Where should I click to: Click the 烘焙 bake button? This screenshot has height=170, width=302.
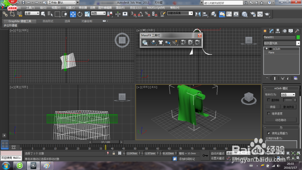click(x=272, y=107)
